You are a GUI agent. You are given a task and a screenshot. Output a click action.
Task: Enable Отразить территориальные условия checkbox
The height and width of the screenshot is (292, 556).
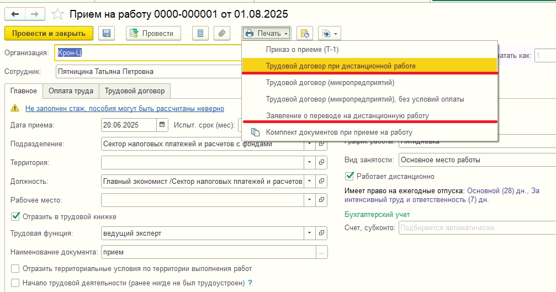click(15, 269)
